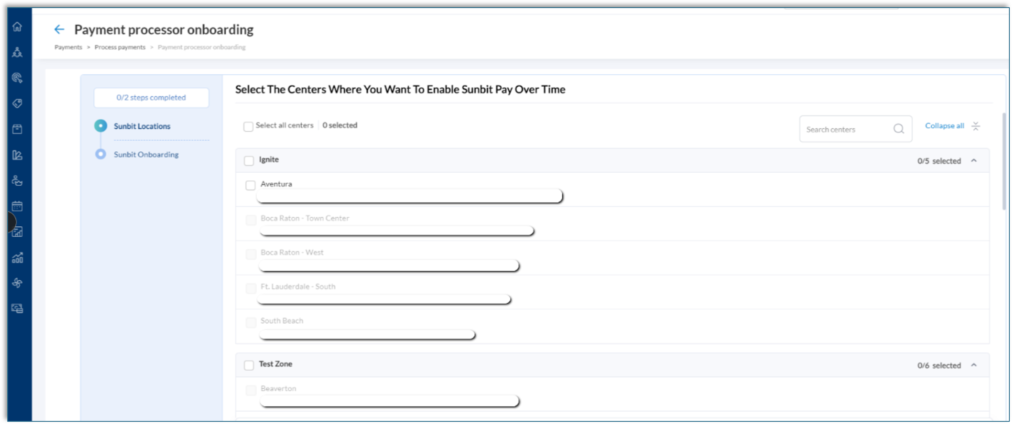Click the 0 selected label

point(340,125)
